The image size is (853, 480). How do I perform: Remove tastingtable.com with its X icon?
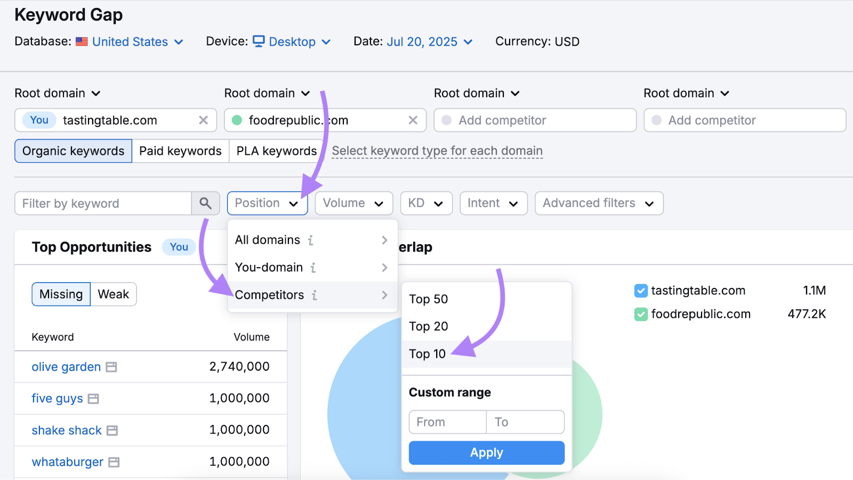click(203, 121)
